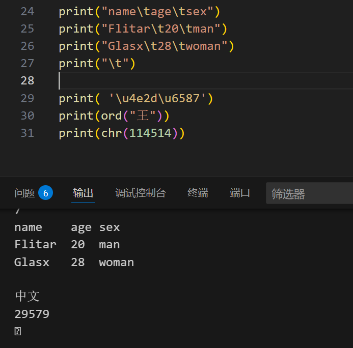Switch to the 问题 problems tab
353x348 pixels.
click(24, 193)
